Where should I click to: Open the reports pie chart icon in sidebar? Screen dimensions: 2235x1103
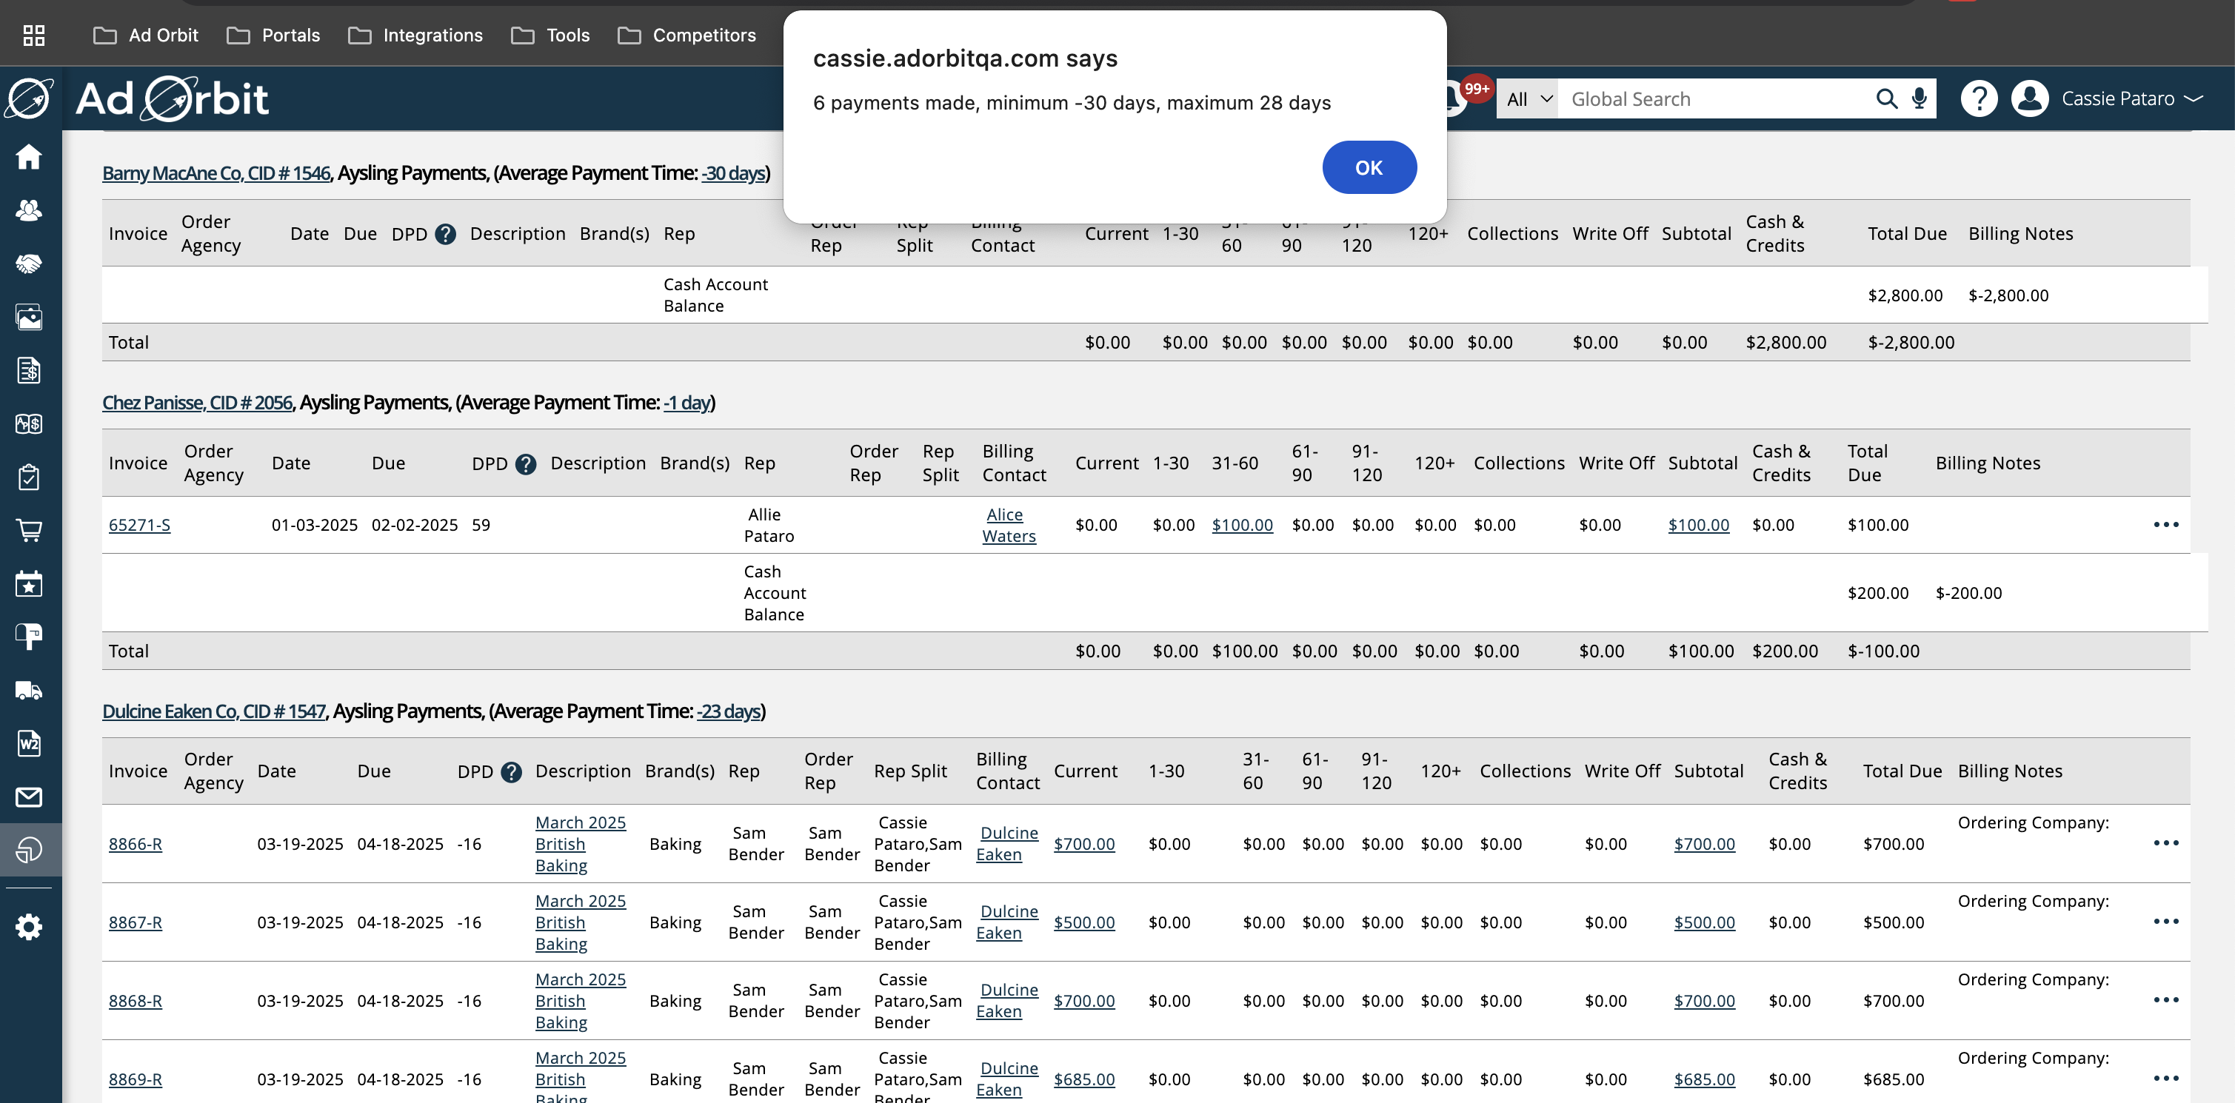30,851
